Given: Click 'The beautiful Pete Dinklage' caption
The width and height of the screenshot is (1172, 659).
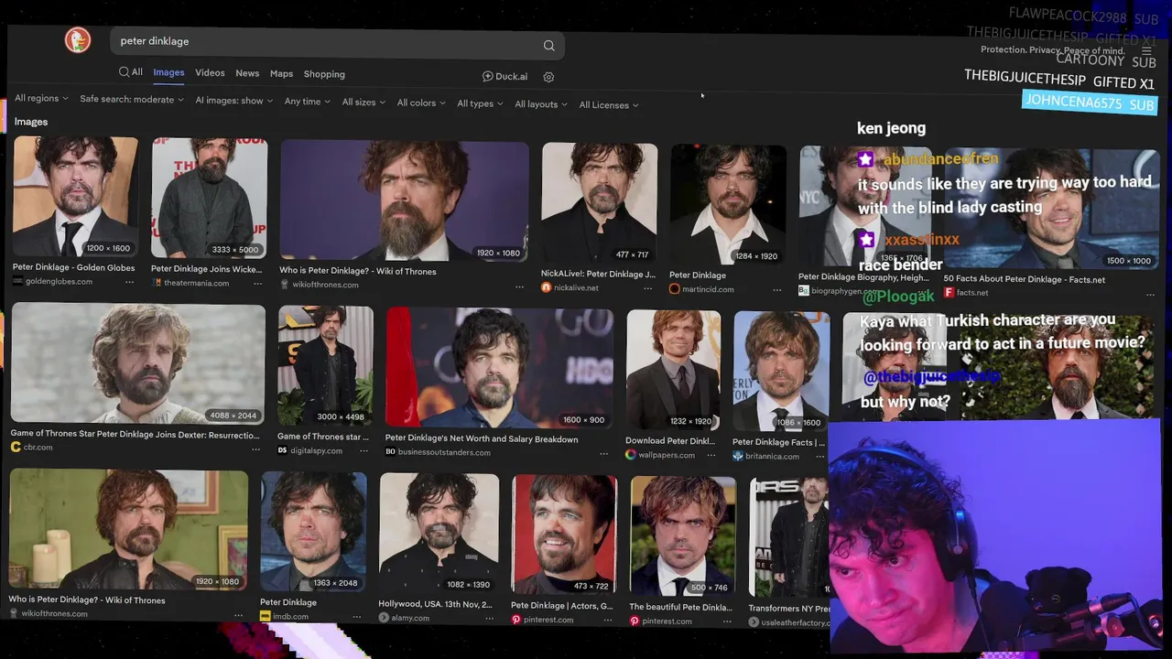Looking at the screenshot, I should click(680, 607).
